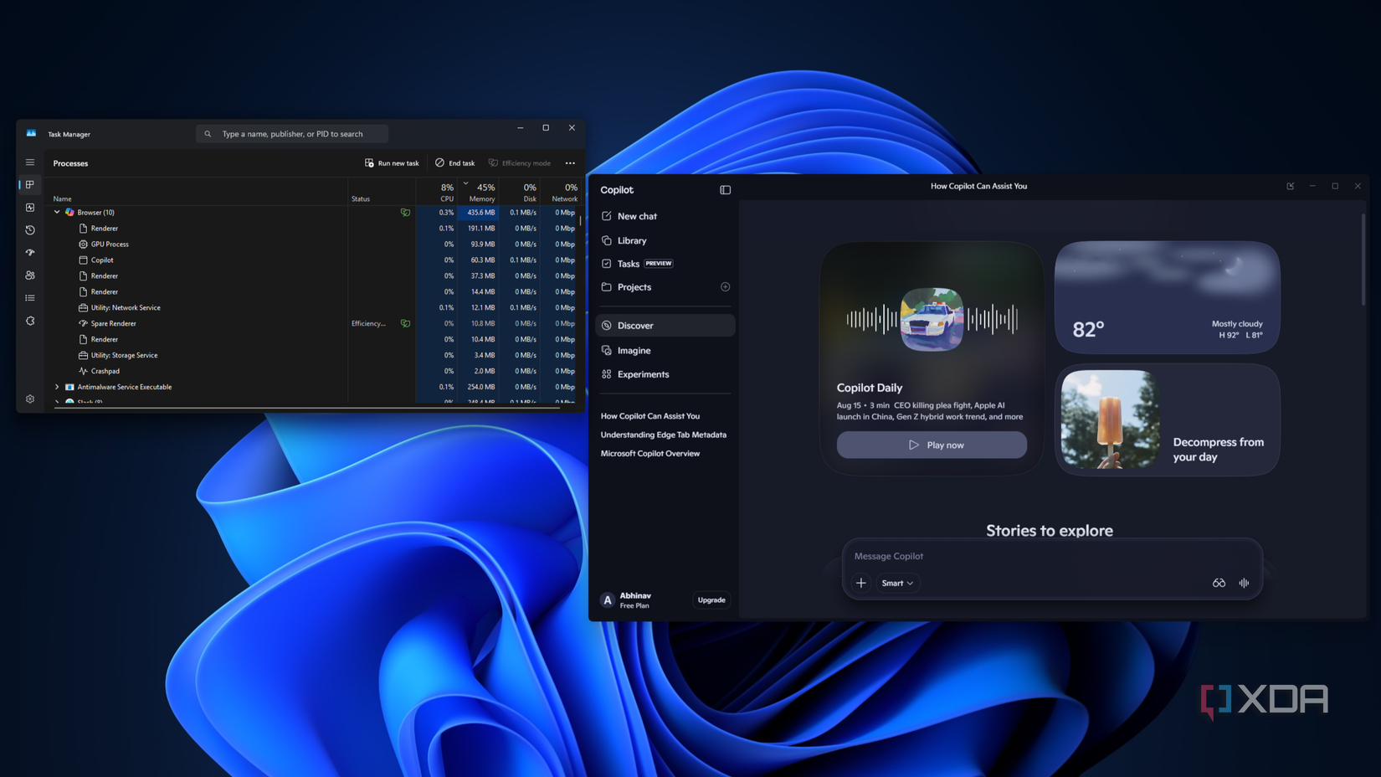Viewport: 1381px width, 777px height.
Task: Open chat 'Microsoft Copilot Overview'
Action: click(650, 454)
